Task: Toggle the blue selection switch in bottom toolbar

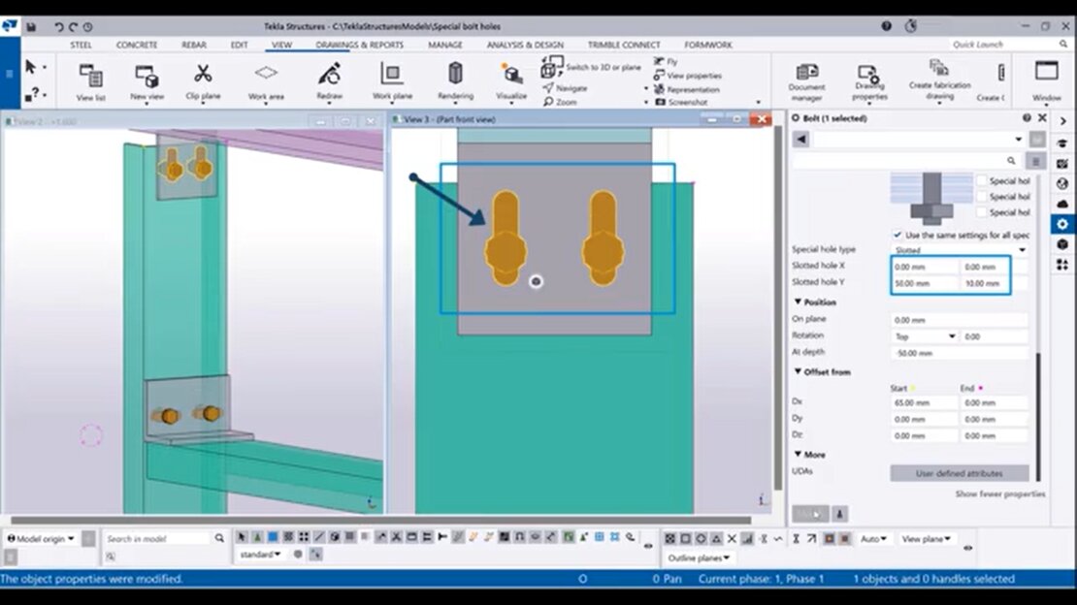Action: click(273, 537)
